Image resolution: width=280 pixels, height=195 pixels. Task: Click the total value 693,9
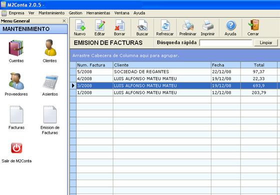click(x=259, y=85)
